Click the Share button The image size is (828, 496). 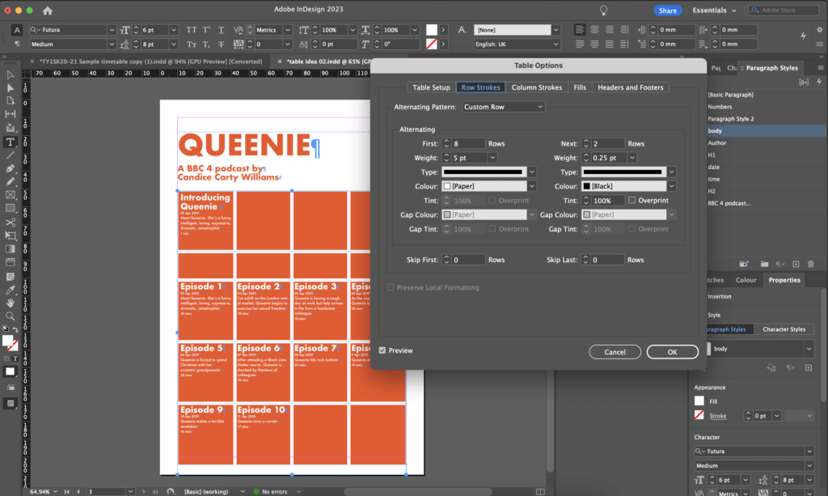pos(667,11)
